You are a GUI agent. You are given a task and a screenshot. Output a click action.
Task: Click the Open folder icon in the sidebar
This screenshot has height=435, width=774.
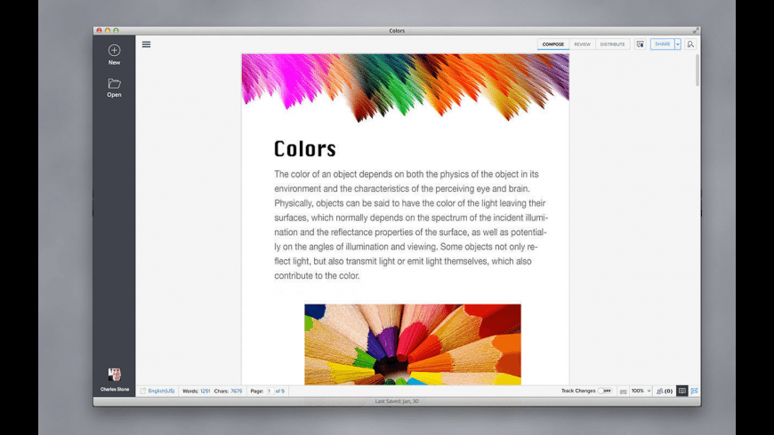pyautogui.click(x=114, y=83)
